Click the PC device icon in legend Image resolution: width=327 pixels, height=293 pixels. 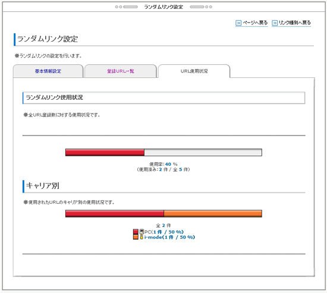click(142, 232)
